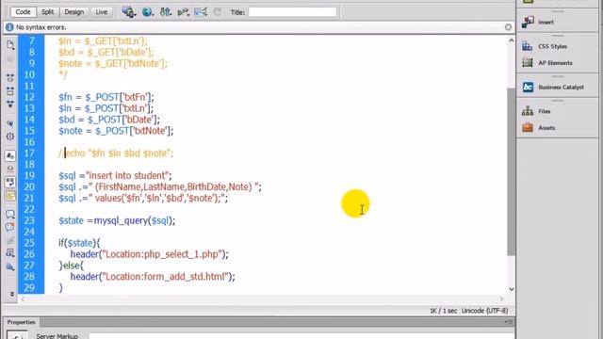Click the FirstName,LastName,BirthDate,Note column list
The height and width of the screenshot is (339, 603).
pyautogui.click(x=173, y=187)
